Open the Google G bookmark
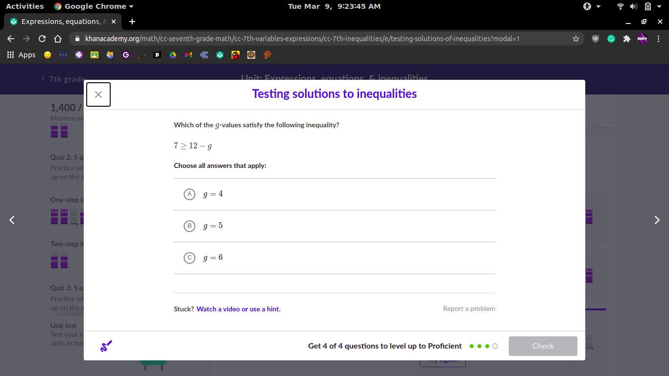 (x=126, y=55)
